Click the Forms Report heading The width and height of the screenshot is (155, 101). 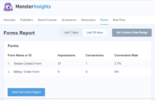19,33
